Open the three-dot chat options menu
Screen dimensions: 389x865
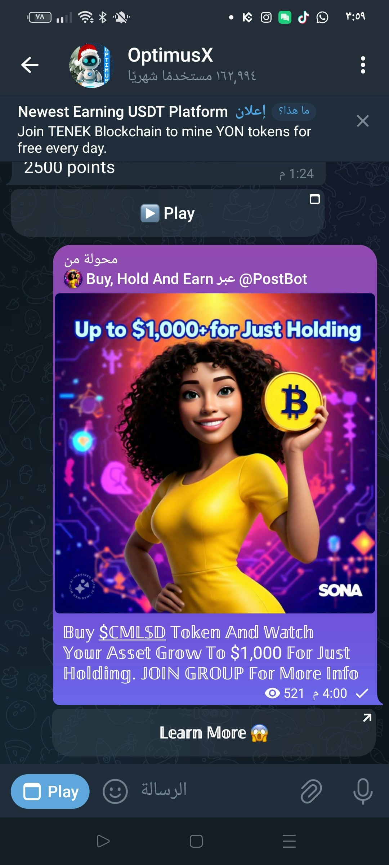pyautogui.click(x=363, y=65)
